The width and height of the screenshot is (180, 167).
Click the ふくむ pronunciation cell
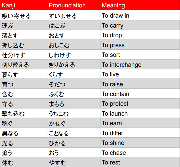click(x=57, y=94)
